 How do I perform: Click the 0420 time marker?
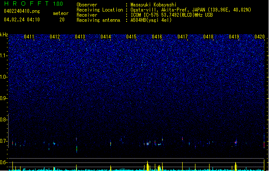click(260, 37)
